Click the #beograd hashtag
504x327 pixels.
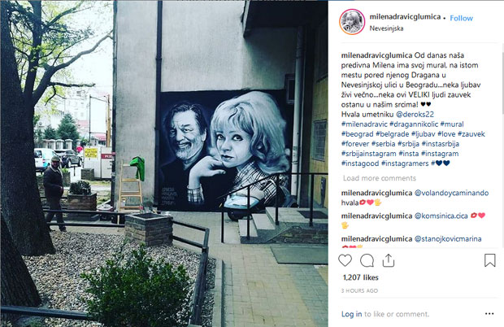(x=357, y=133)
